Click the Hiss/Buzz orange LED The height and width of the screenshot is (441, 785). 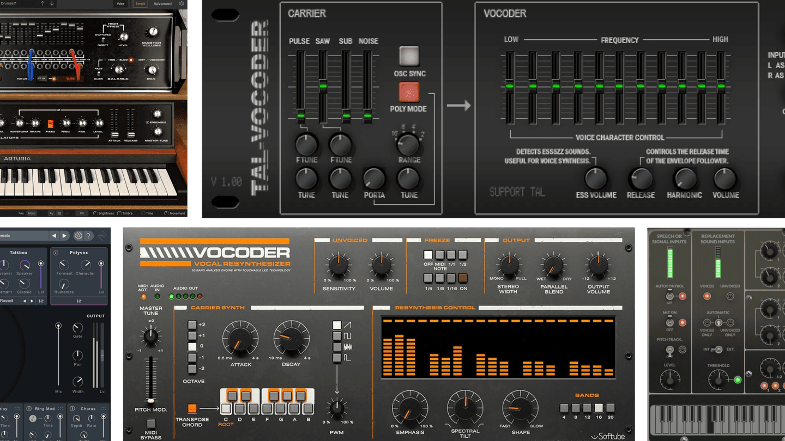point(131,59)
